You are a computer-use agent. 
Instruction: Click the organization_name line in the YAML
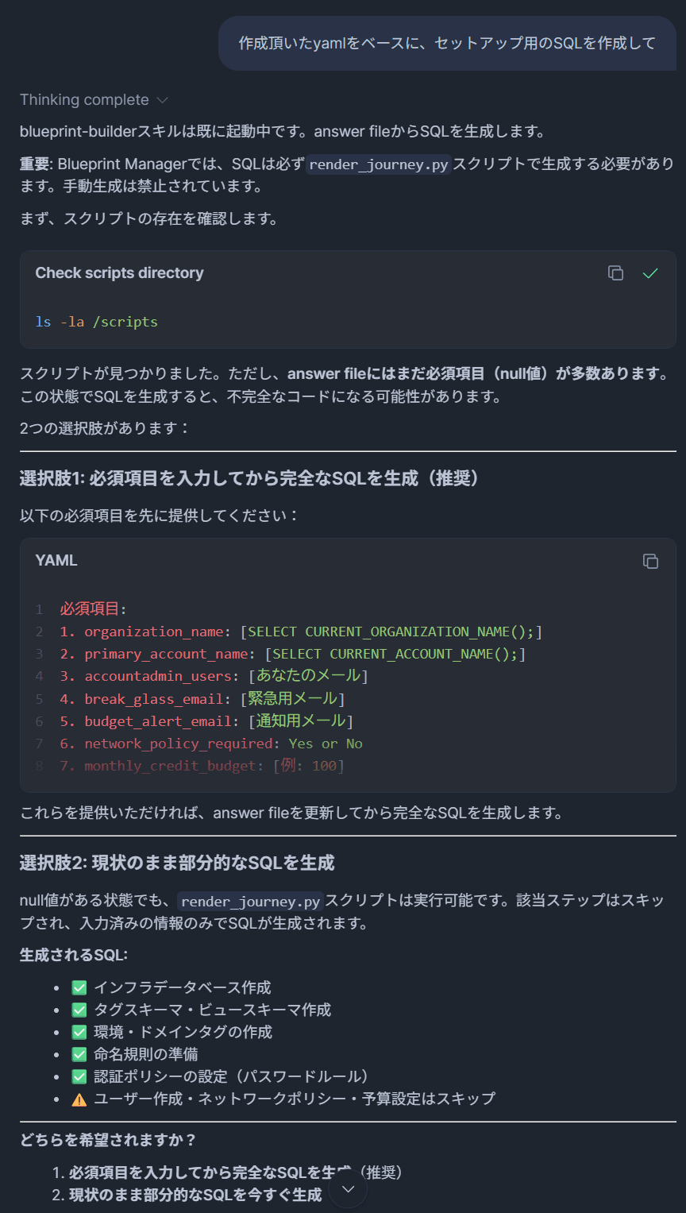tap(302, 632)
